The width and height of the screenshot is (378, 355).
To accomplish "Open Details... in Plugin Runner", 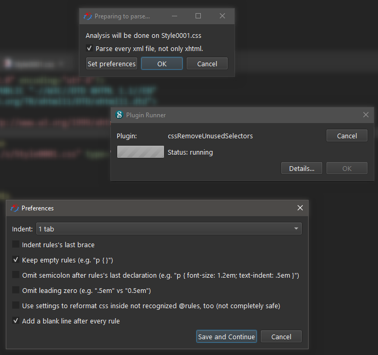I will pos(302,168).
